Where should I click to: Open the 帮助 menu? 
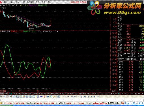[x=50, y=2]
